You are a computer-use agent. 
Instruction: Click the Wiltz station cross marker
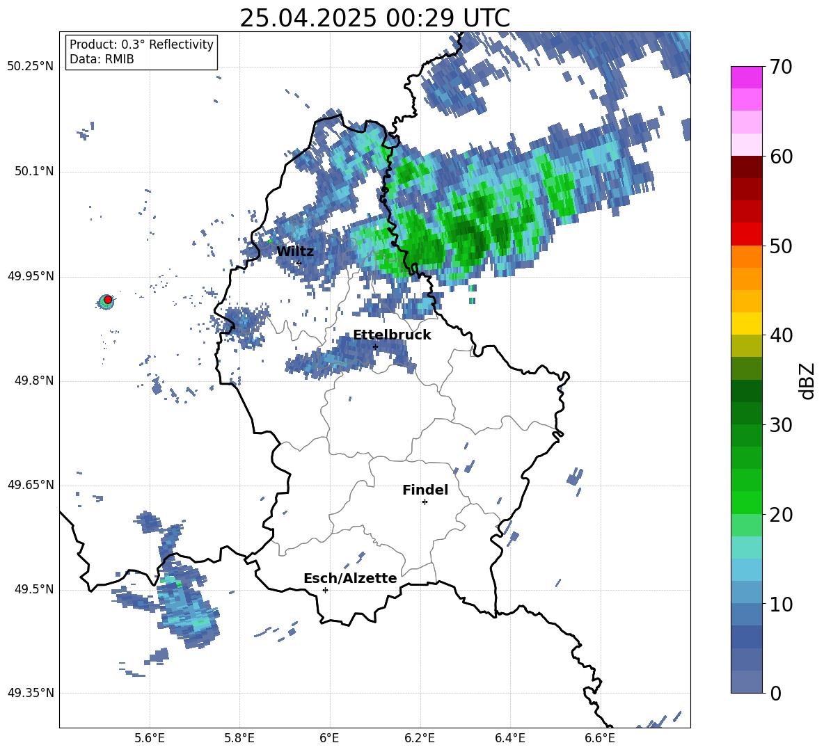pyautogui.click(x=299, y=263)
